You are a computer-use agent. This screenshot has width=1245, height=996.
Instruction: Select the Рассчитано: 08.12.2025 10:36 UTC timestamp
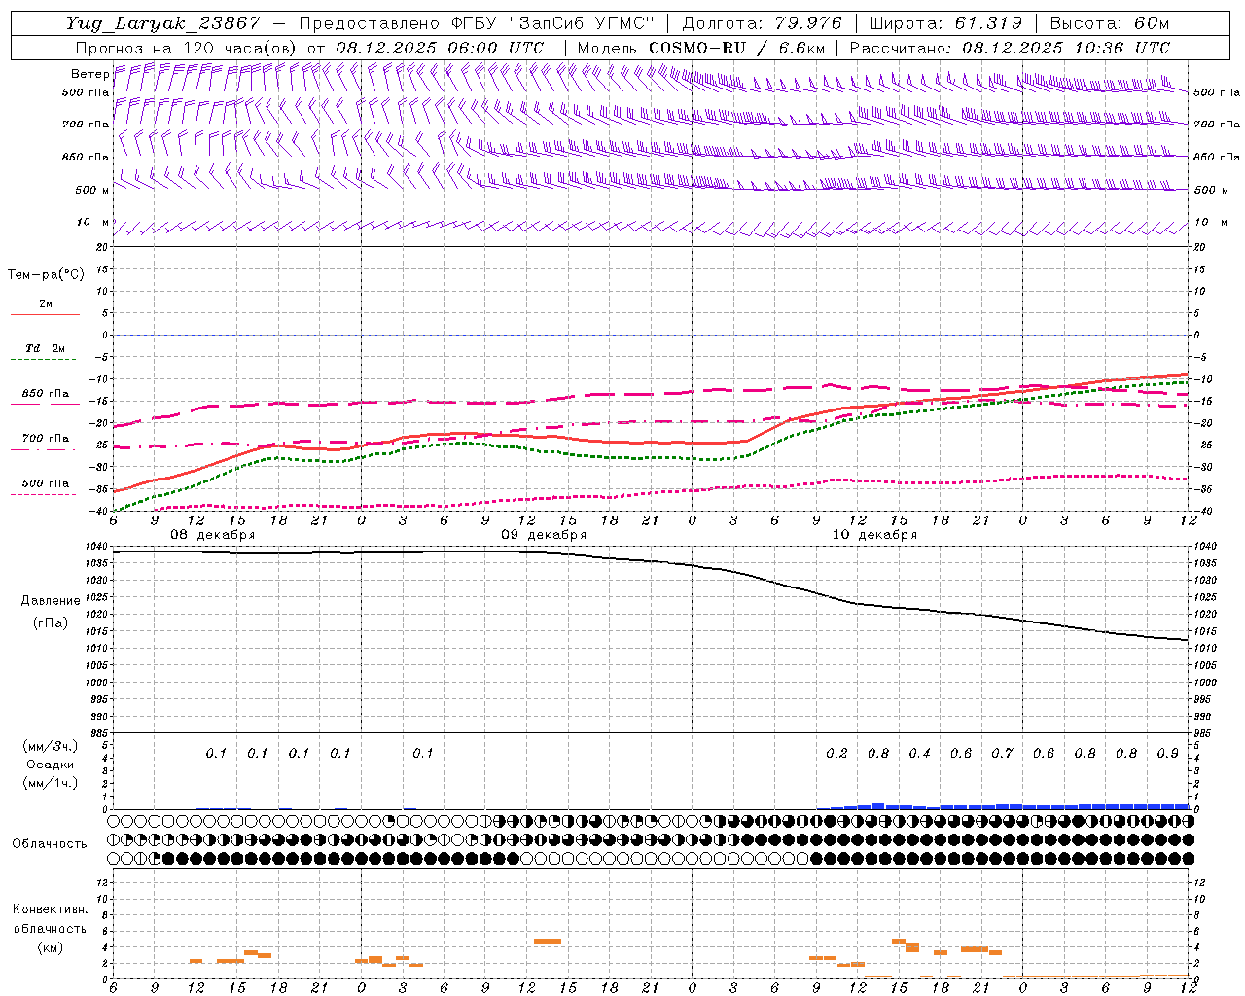[x=1010, y=48]
